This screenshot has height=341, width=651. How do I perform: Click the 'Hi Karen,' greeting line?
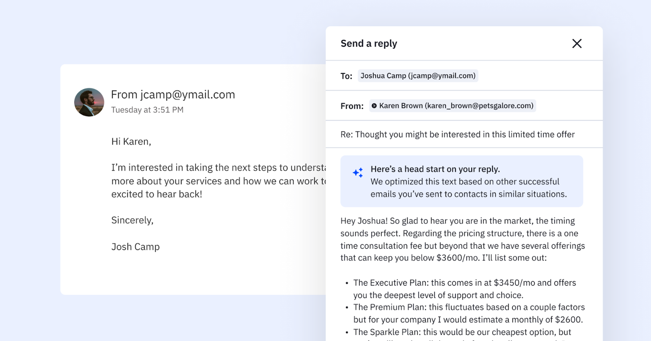point(131,141)
